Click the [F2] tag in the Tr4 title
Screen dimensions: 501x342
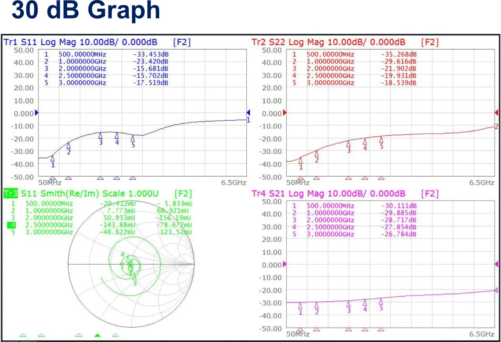click(x=430, y=194)
